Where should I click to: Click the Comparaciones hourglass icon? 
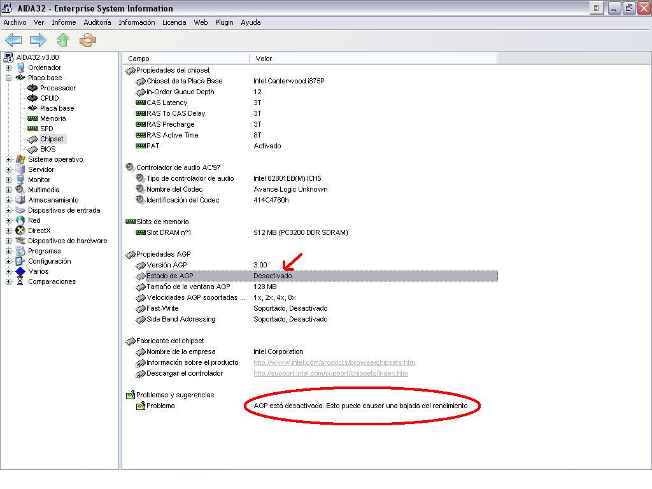(x=20, y=281)
